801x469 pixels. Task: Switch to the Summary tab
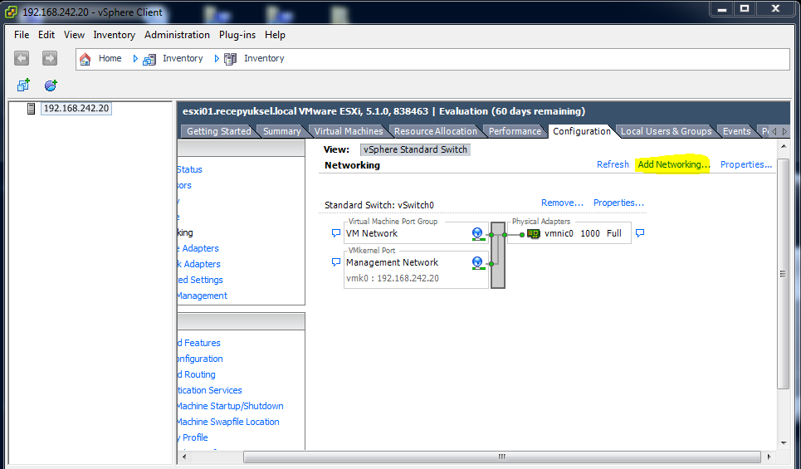pyautogui.click(x=281, y=131)
